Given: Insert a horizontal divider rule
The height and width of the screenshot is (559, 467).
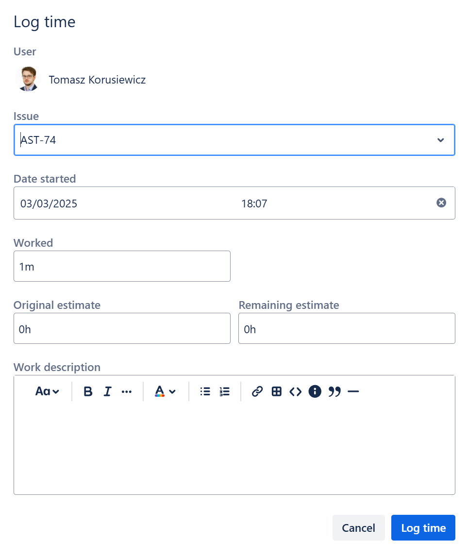Looking at the screenshot, I should click(353, 391).
